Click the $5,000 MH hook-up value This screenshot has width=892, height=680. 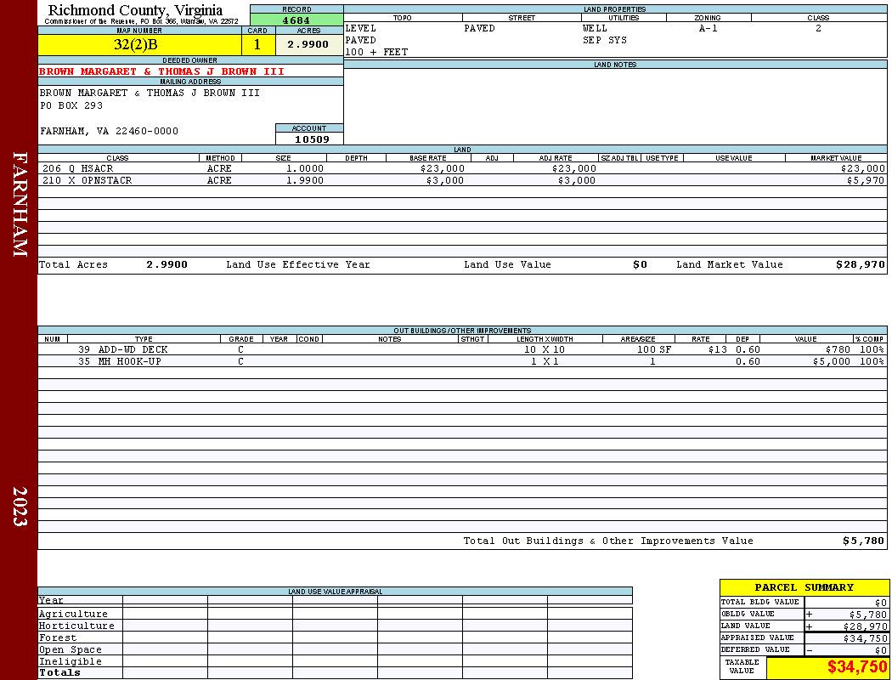point(832,362)
